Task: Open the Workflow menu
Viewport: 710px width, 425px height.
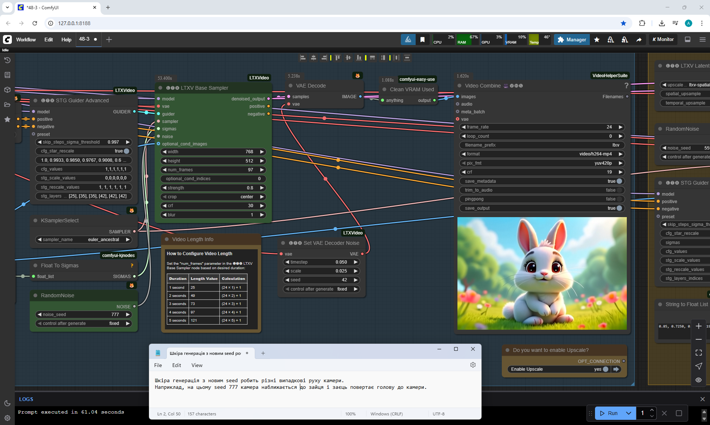Action: click(x=26, y=40)
